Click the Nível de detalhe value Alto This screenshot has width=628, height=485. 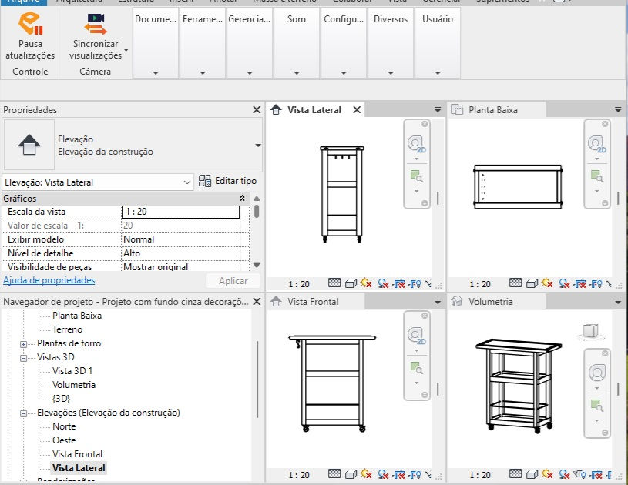click(180, 253)
